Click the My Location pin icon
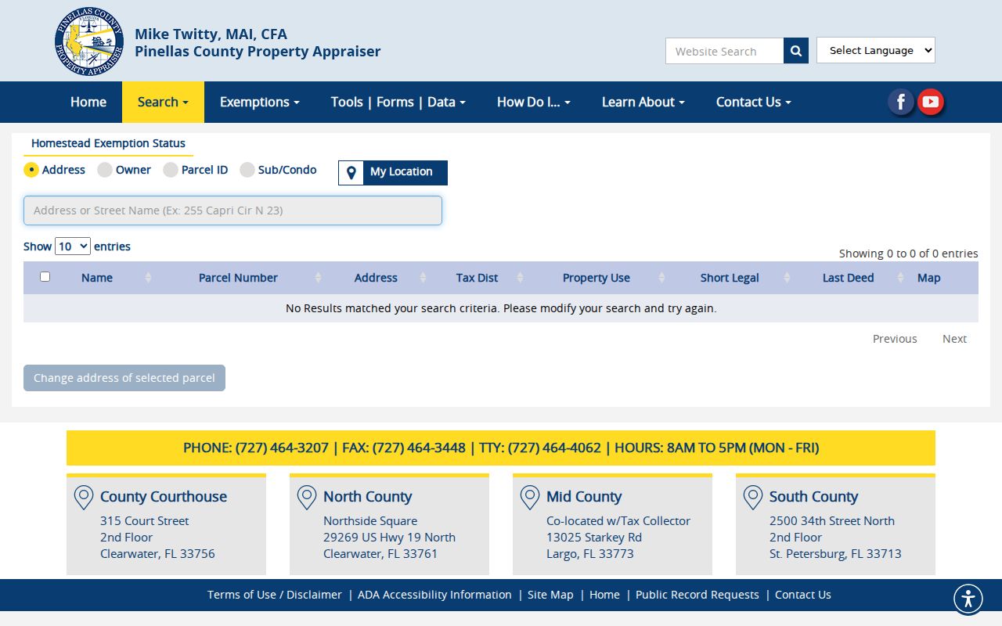The image size is (1002, 626). [x=351, y=172]
